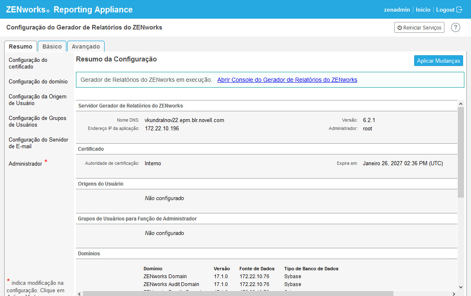
Task: Click the zenadmin username in header
Action: tap(397, 10)
